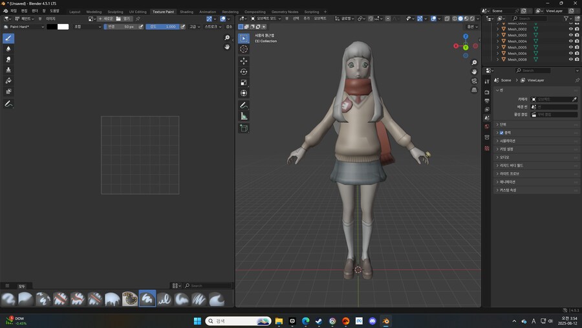The height and width of the screenshot is (328, 582).
Task: Disable rendering for Mesh_0004 camera icon
Action: click(577, 41)
